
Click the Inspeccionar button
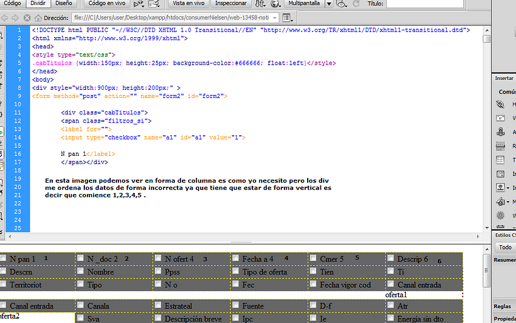tap(231, 3)
